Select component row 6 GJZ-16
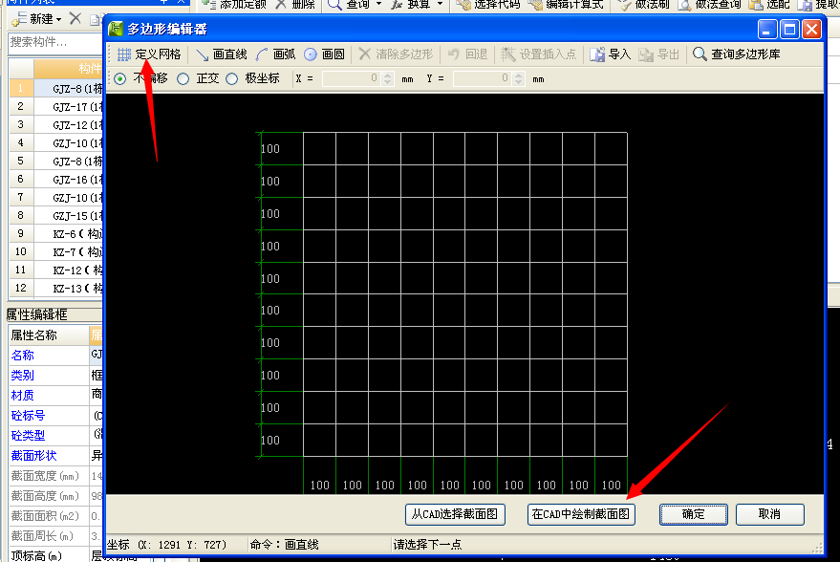The width and height of the screenshot is (840, 562). pyautogui.click(x=55, y=180)
